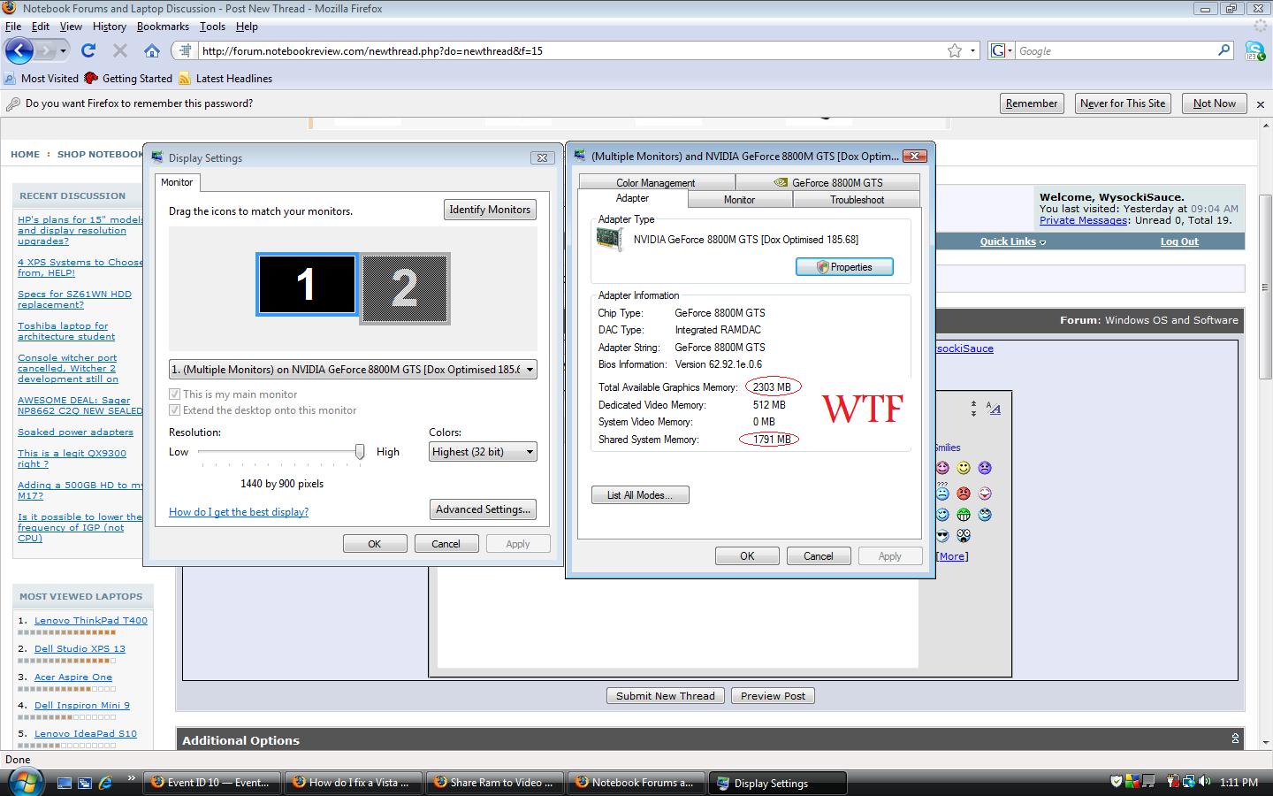The width and height of the screenshot is (1273, 796).
Task: Click the adapter Properties button
Action: (x=844, y=267)
